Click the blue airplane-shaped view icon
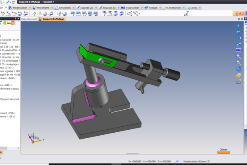247x165 pixels. coord(238,32)
